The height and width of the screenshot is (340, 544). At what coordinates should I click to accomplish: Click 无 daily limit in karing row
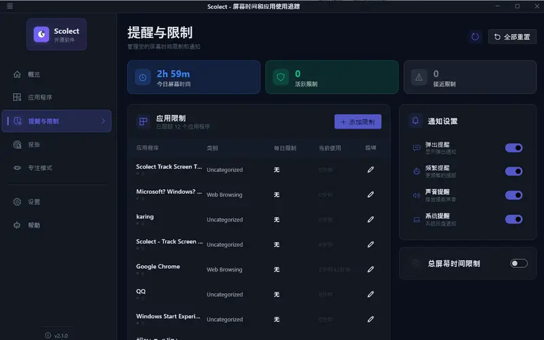click(277, 220)
